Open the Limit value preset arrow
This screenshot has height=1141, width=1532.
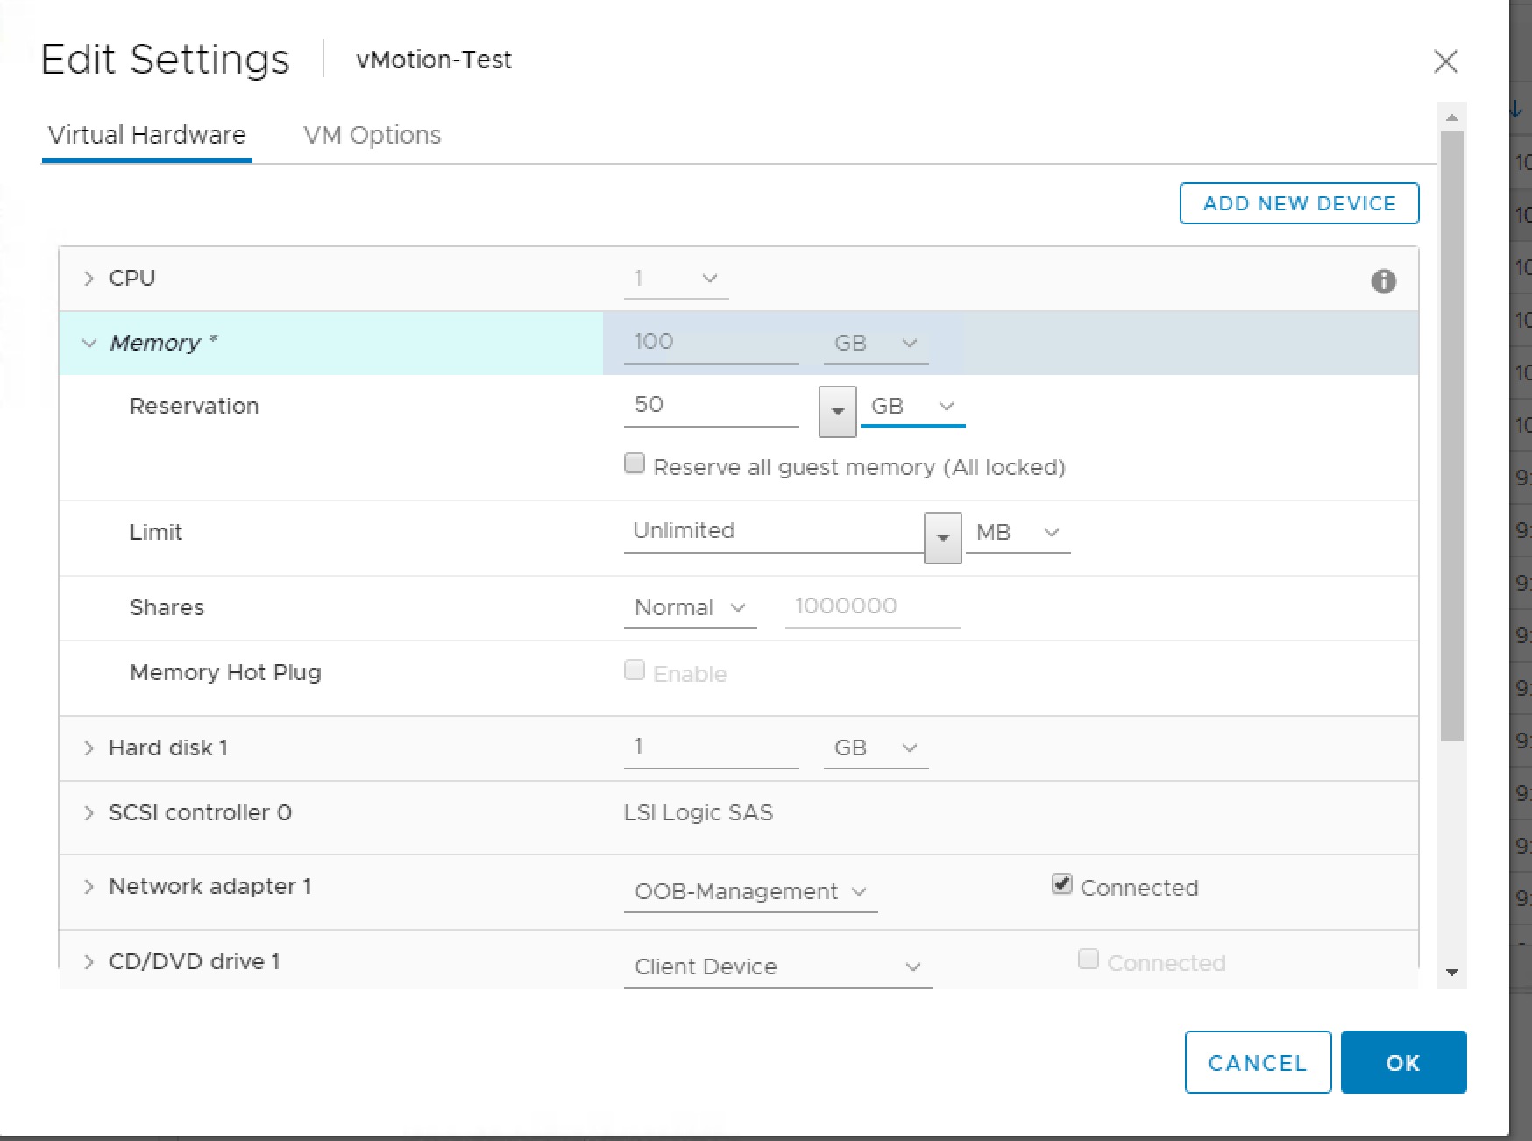tap(943, 537)
